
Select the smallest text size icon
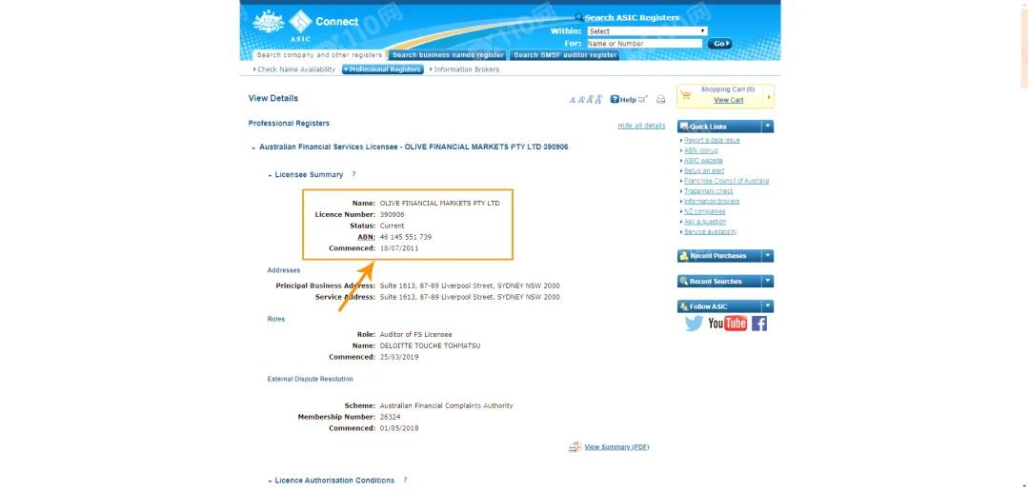coord(572,100)
